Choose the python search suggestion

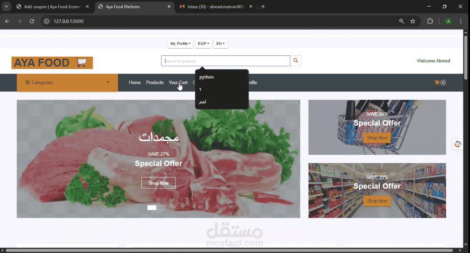206,77
